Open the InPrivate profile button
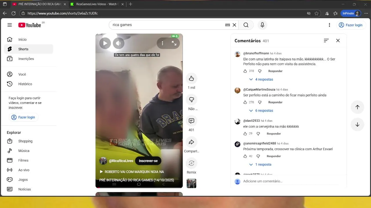Viewport: 371px width, 208px height. (351, 13)
